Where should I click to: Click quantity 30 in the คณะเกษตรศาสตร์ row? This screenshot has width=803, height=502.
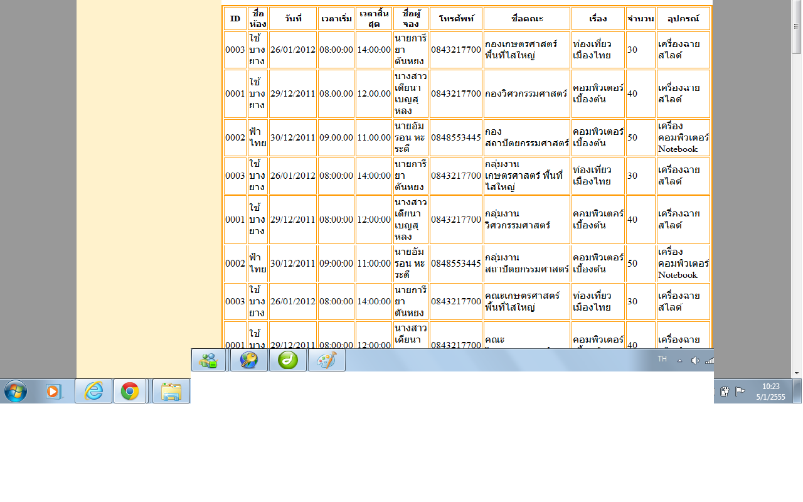pyautogui.click(x=641, y=301)
